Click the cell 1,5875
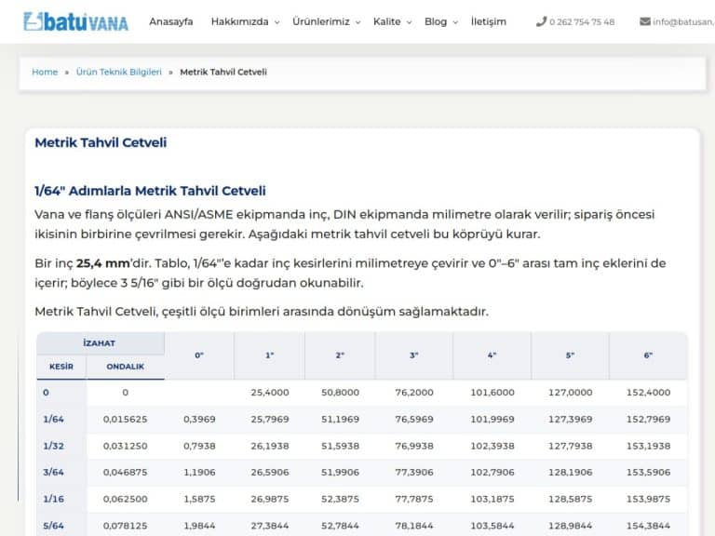 coord(199,499)
